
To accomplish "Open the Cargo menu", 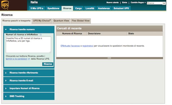I will (x=78, y=8).
